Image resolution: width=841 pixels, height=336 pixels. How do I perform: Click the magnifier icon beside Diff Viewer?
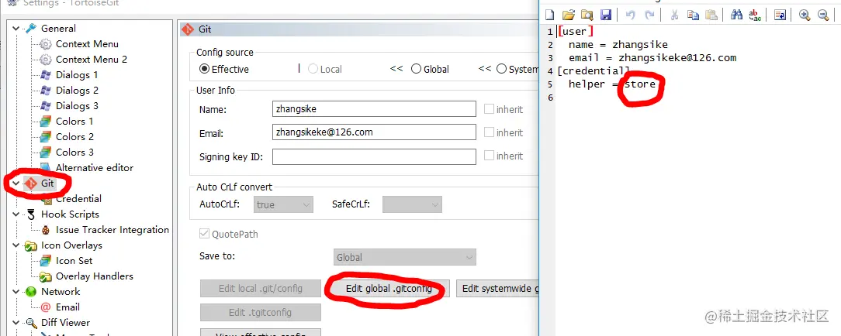click(31, 323)
